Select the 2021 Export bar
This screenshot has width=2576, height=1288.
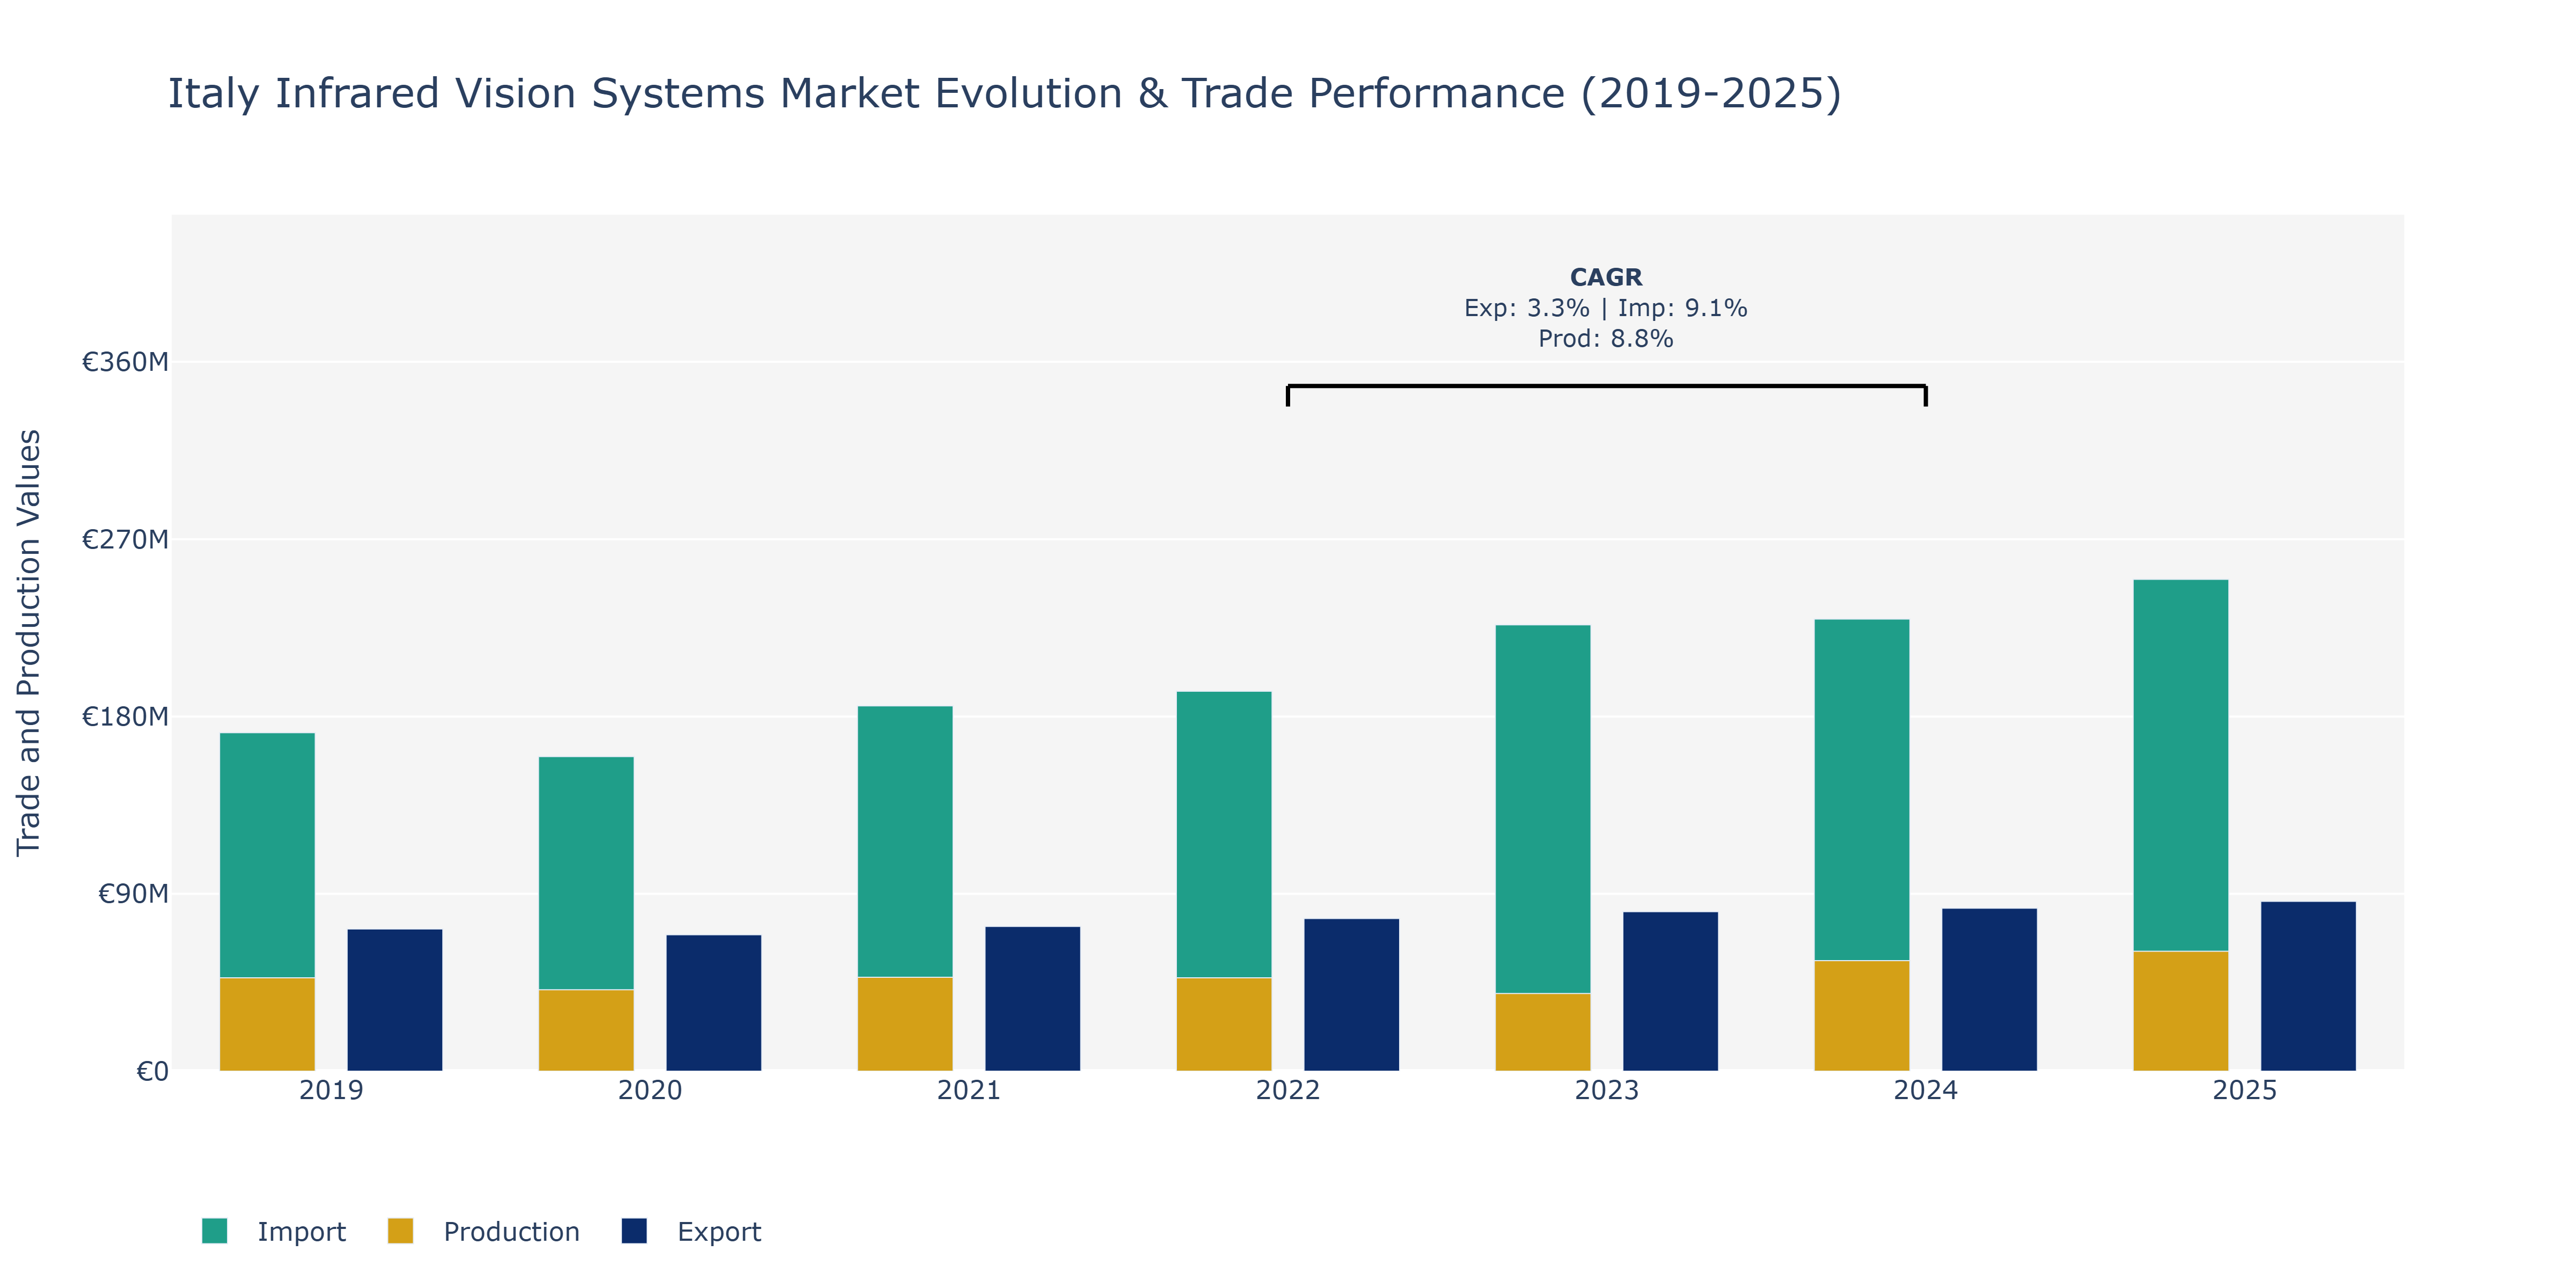[x=1033, y=999]
